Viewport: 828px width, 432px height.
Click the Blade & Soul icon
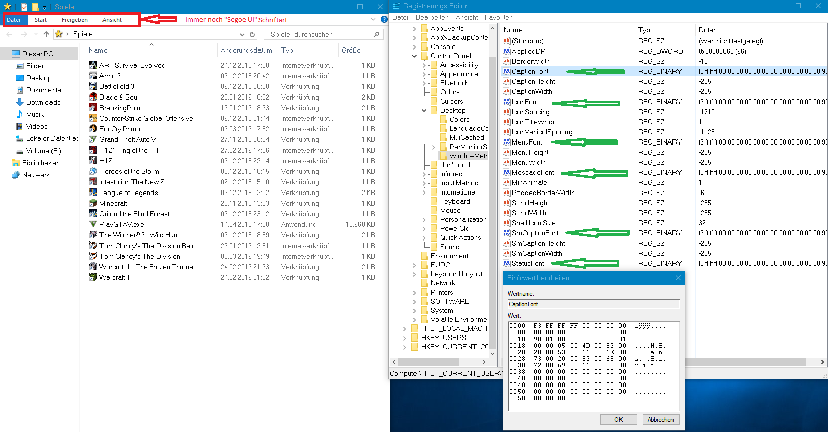(93, 97)
